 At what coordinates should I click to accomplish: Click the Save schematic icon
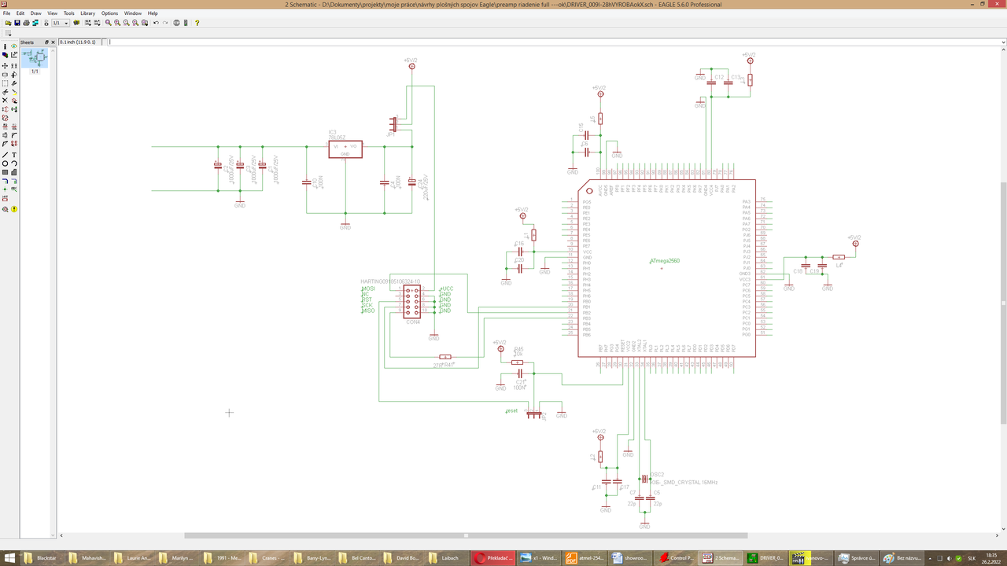click(x=17, y=23)
